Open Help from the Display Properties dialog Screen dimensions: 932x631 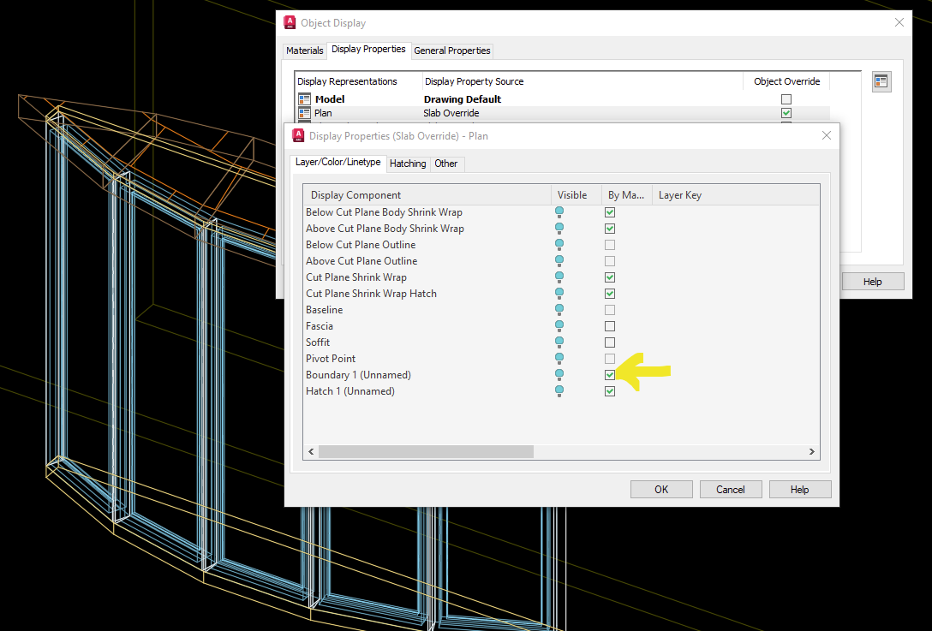pos(799,489)
